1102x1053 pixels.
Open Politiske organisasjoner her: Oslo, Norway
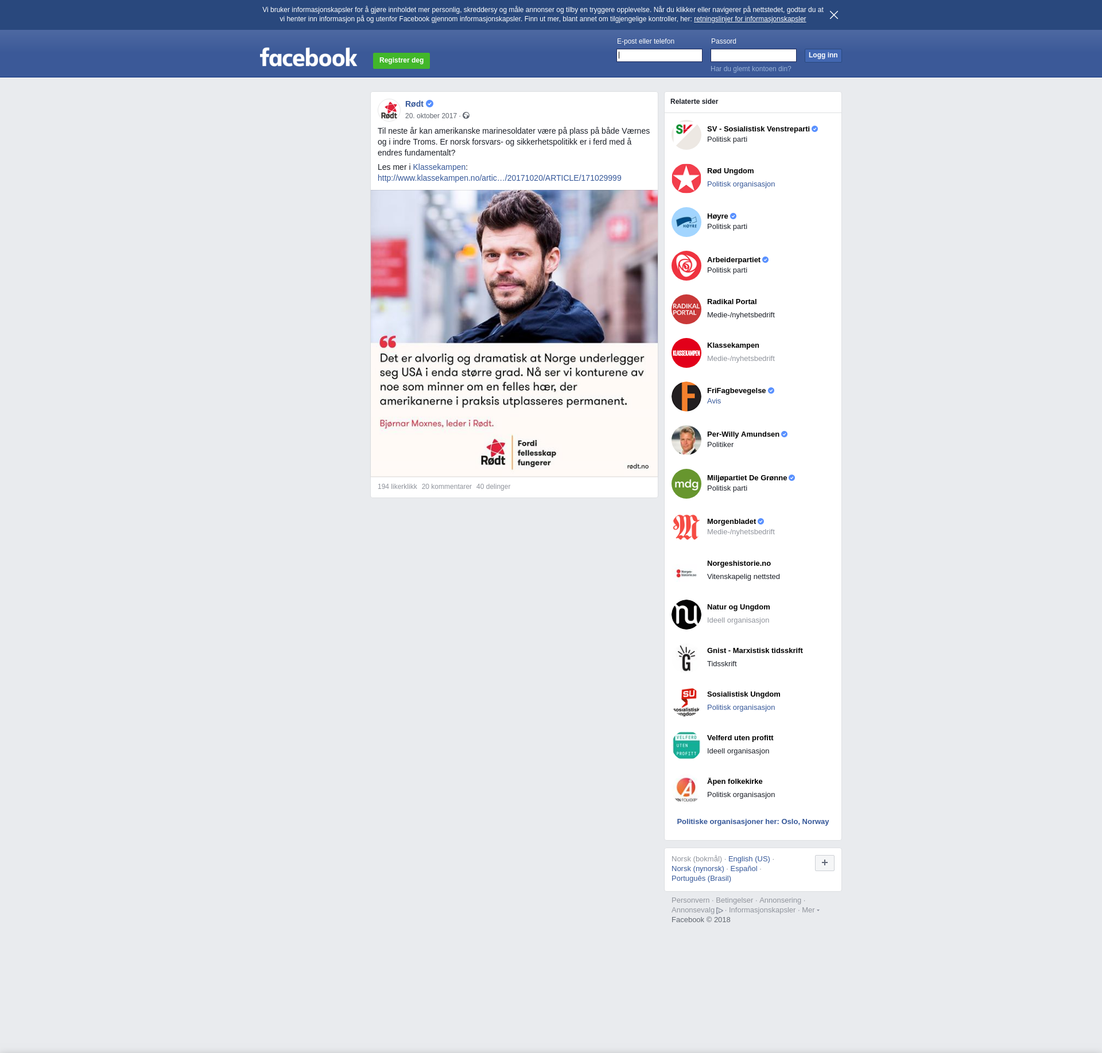(x=753, y=822)
